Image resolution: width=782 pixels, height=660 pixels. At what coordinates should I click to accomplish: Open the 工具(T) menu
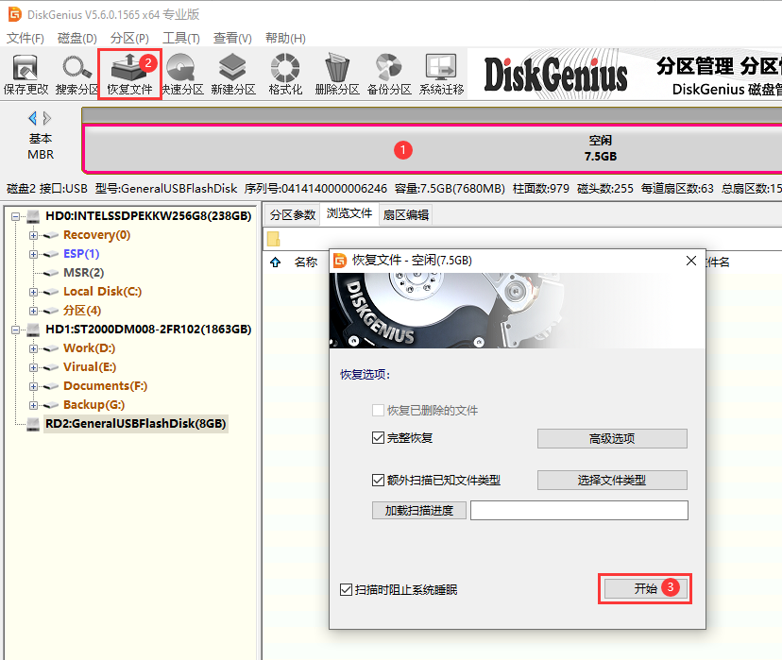[181, 39]
